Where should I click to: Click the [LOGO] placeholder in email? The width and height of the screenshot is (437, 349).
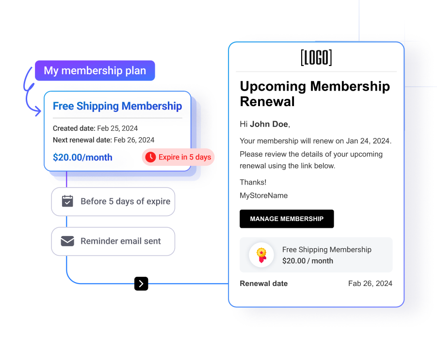tap(316, 58)
